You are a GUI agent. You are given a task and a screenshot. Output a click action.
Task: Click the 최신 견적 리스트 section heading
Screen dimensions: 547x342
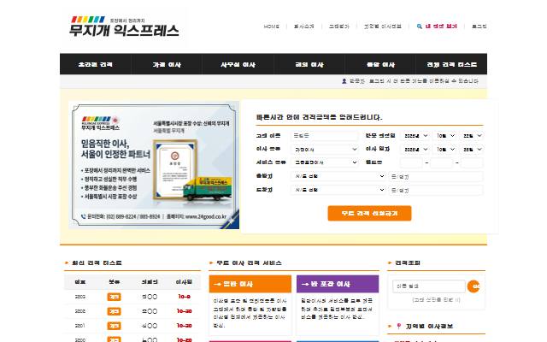tap(97, 263)
